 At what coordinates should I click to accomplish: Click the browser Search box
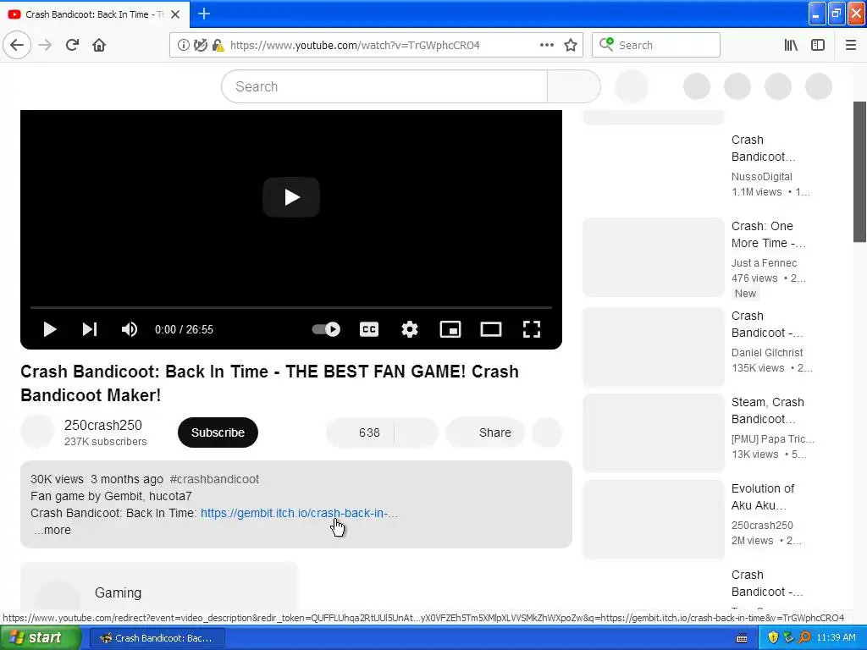pos(656,45)
